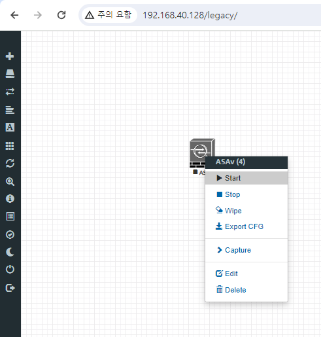Click the browser Back arrow
The width and height of the screenshot is (321, 337).
tap(14, 15)
